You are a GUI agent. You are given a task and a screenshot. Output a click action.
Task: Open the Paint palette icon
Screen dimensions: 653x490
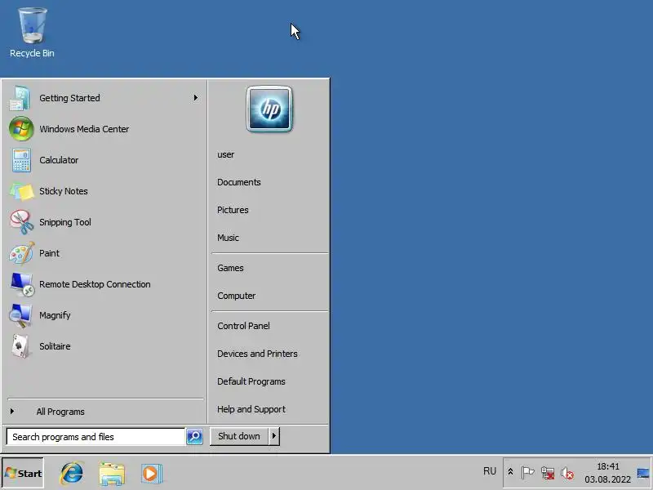22,253
